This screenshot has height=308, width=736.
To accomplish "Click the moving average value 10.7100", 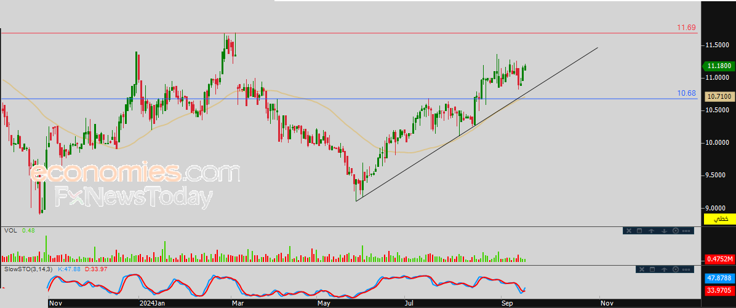I will coord(719,96).
